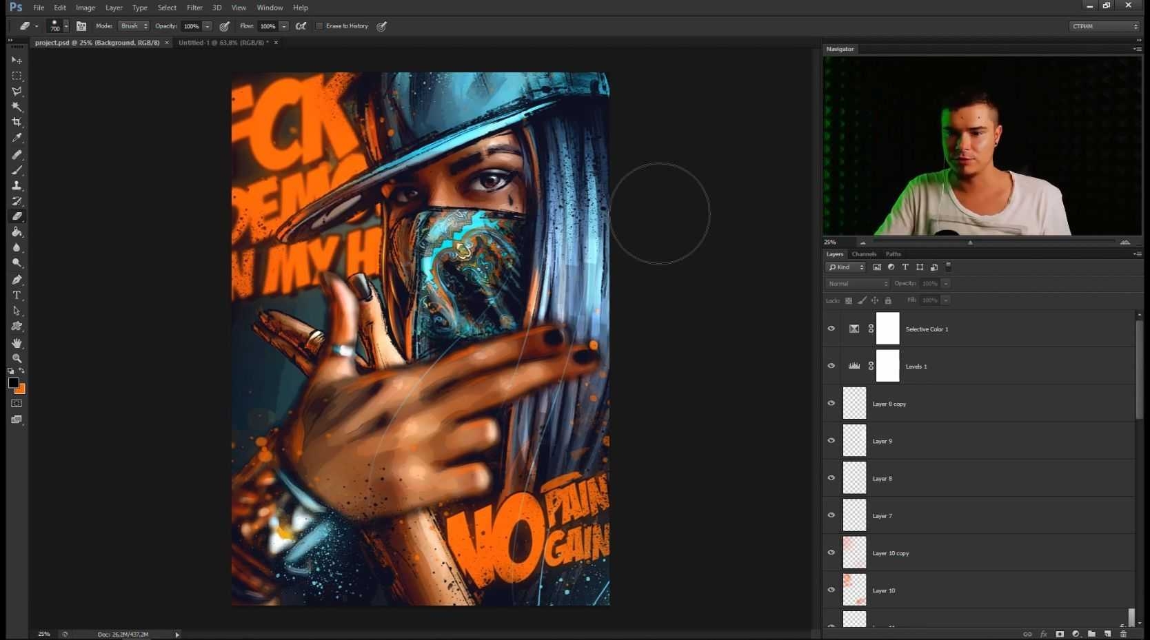
Task: Open the СТРИМ workspace dropdown
Action: click(x=1104, y=26)
